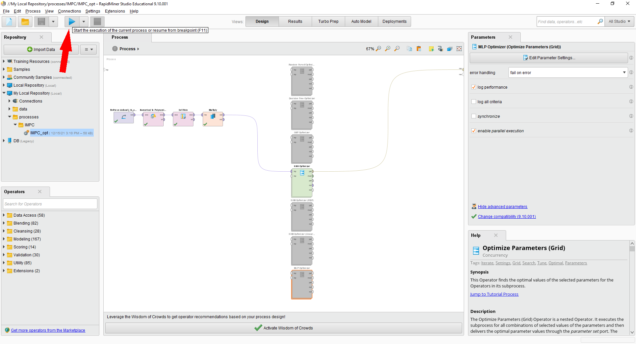This screenshot has height=344, width=636.
Task: Show info for error handling parameter
Action: [631, 72]
